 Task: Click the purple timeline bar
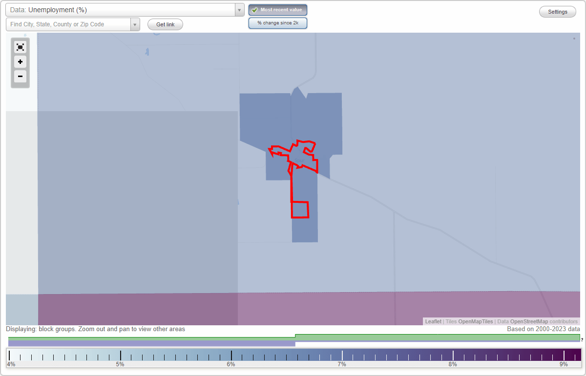[152, 344]
